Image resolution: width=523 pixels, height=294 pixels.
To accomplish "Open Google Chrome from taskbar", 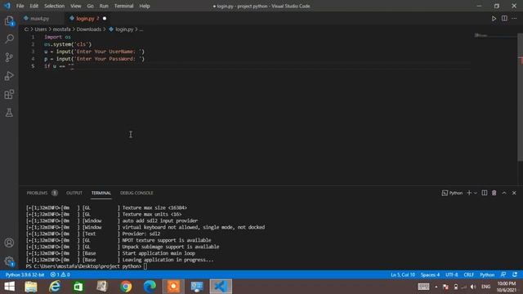I will click(126, 287).
